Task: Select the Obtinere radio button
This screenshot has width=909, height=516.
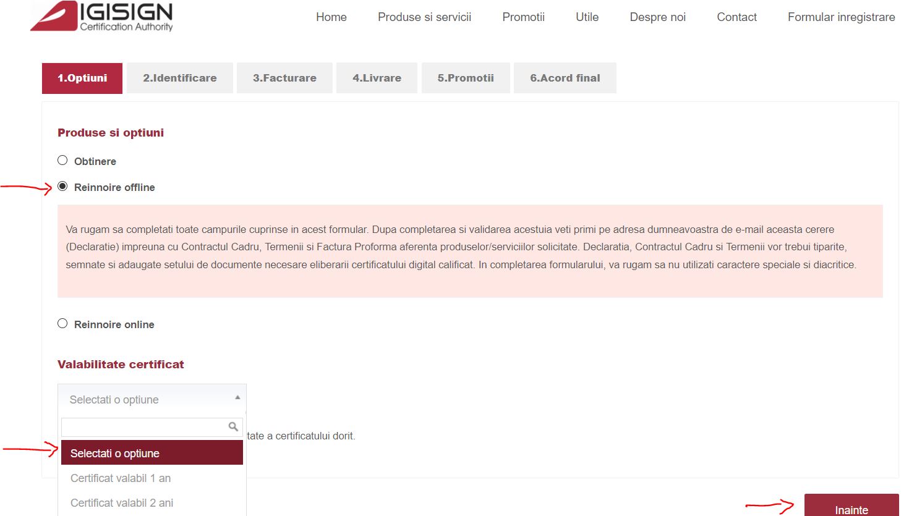Action: point(62,161)
